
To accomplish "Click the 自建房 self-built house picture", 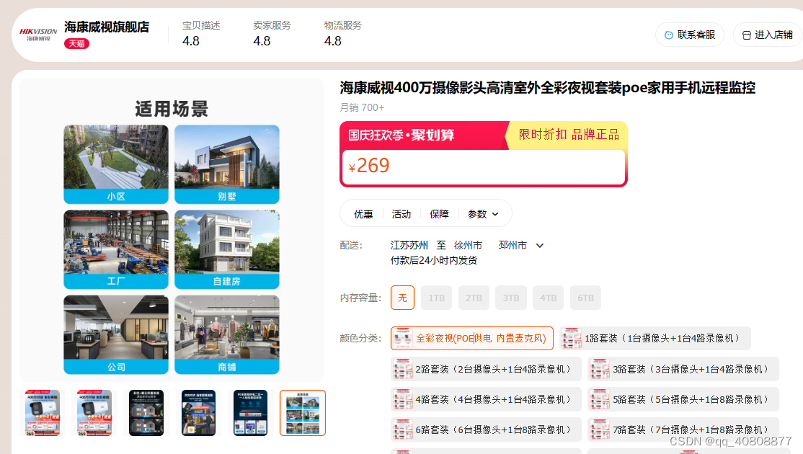I will [227, 249].
